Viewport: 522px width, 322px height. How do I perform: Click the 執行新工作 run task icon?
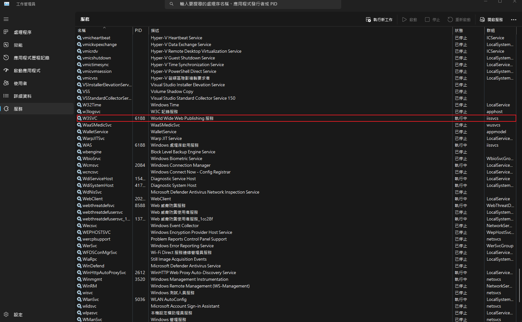click(x=368, y=19)
